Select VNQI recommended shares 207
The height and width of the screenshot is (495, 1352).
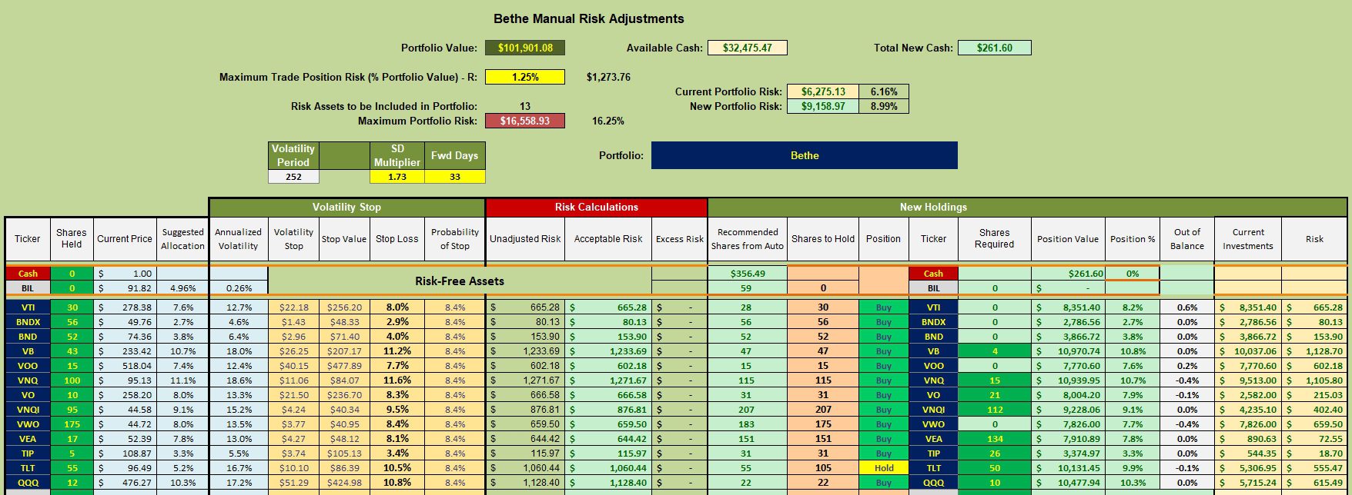pyautogui.click(x=748, y=410)
